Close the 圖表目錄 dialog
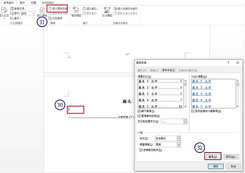245x173 pixels. pos(238,63)
